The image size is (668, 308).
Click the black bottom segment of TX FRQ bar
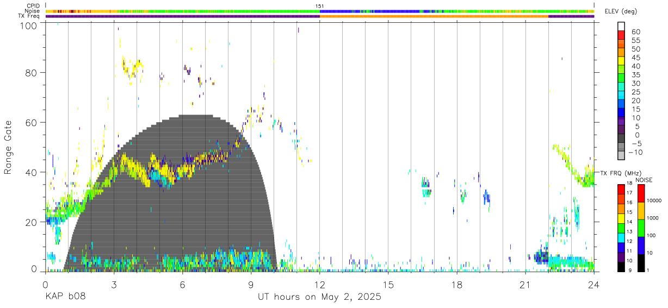(x=621, y=267)
